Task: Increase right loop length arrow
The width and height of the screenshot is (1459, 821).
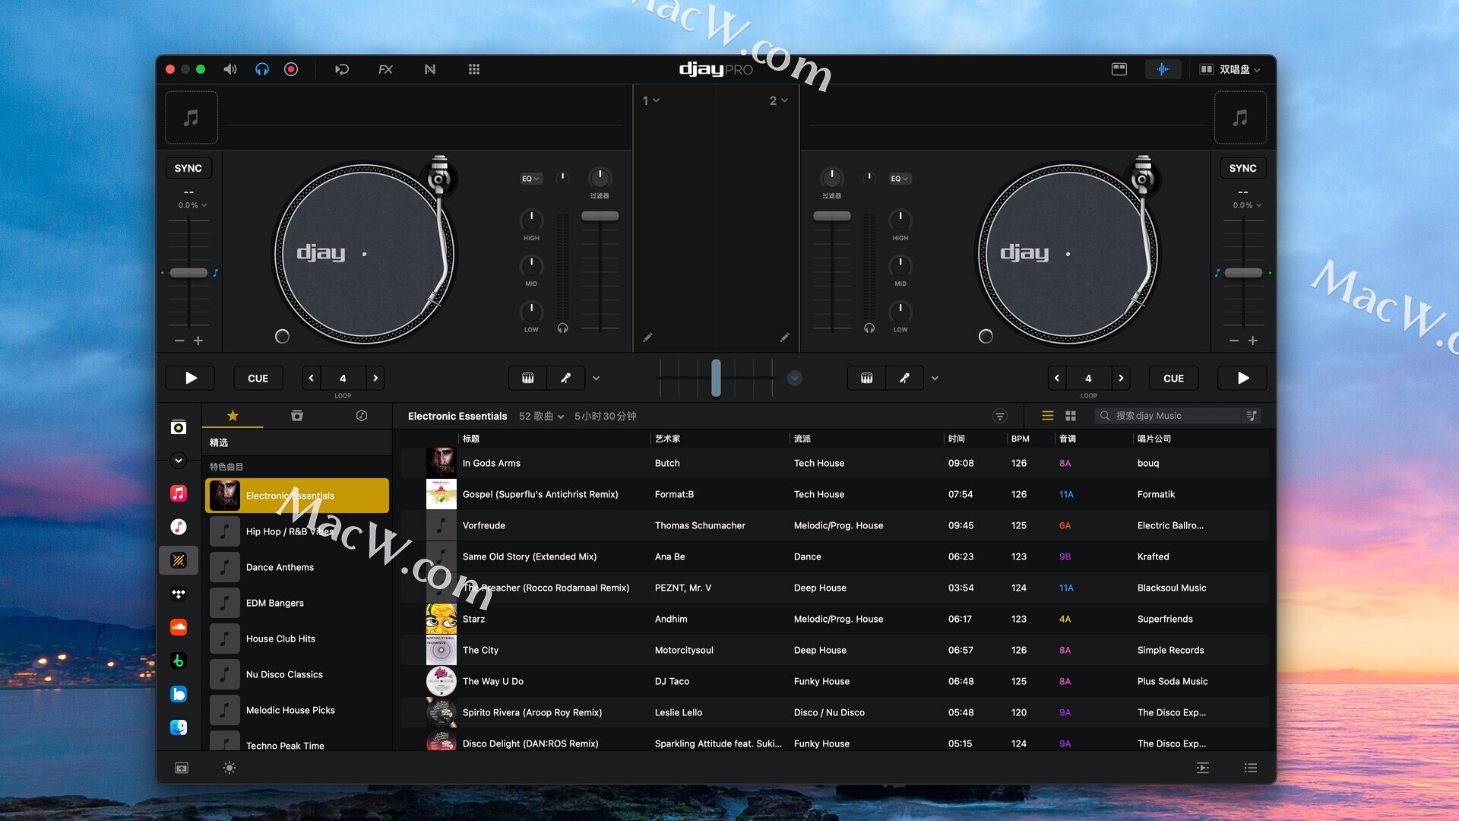Action: pos(1121,378)
